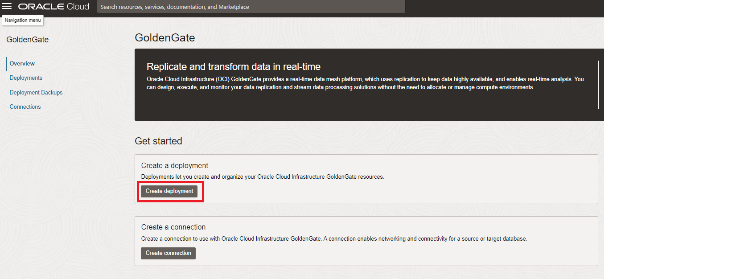Open the Connections sidebar link

pyautogui.click(x=25, y=107)
